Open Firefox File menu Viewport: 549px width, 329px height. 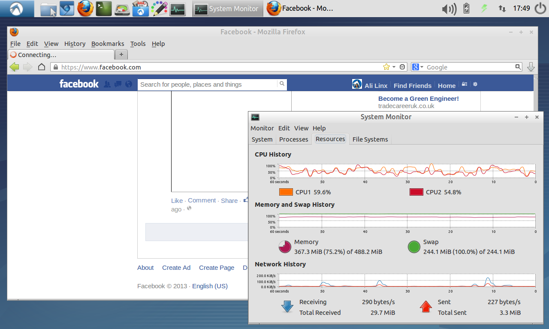(x=15, y=44)
